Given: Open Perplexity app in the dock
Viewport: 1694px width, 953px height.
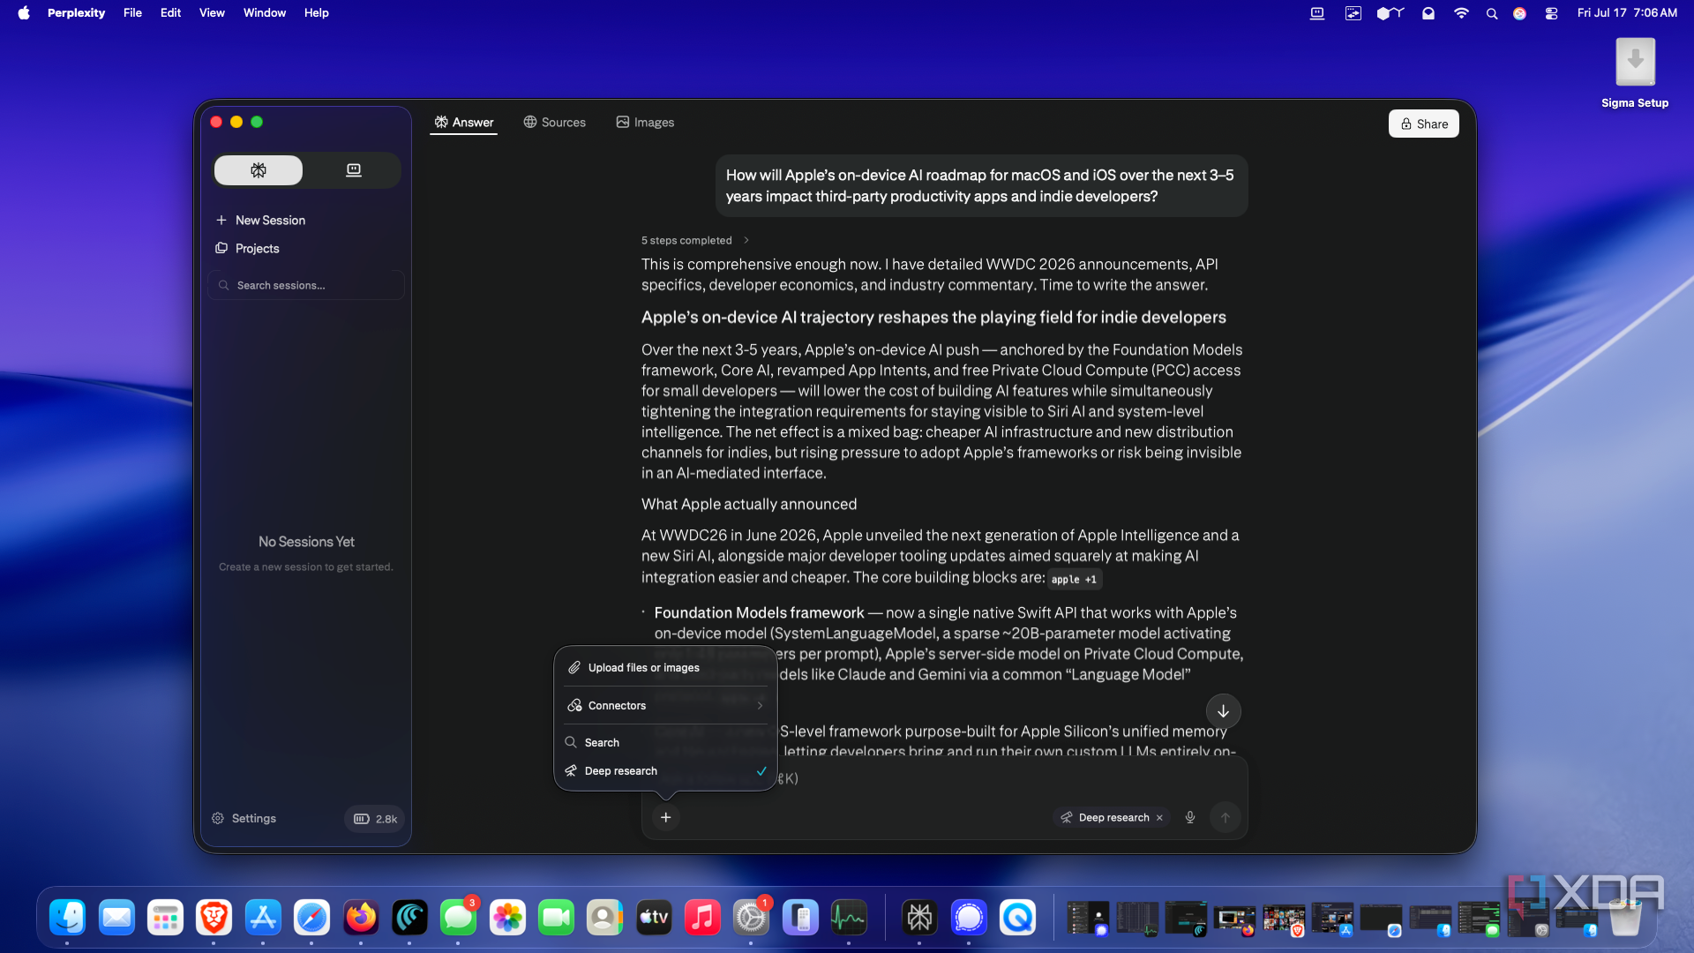Looking at the screenshot, I should 919,919.
